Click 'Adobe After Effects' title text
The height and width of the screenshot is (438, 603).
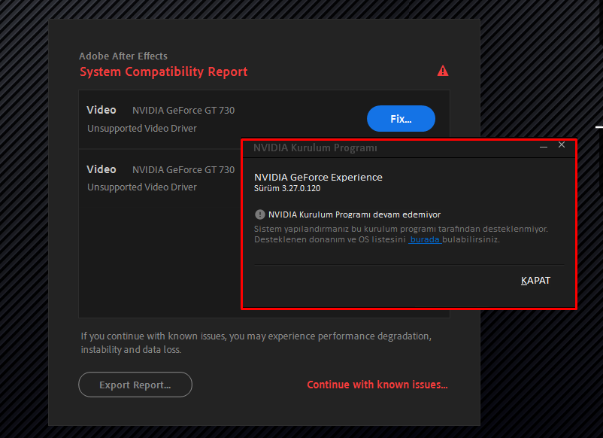pos(123,56)
